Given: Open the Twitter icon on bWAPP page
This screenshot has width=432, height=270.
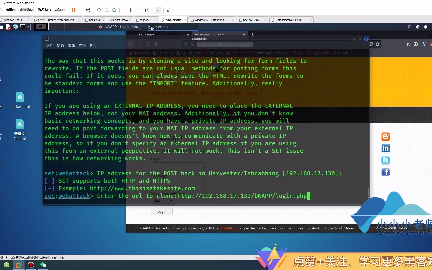Looking at the screenshot, I should click(385, 160).
